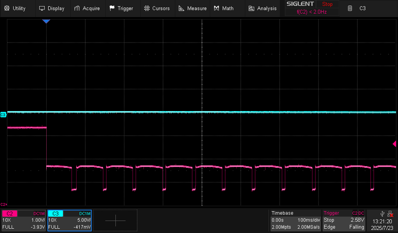The image size is (398, 233).
Task: Click the date 2025/7/23
Action: tap(382, 228)
